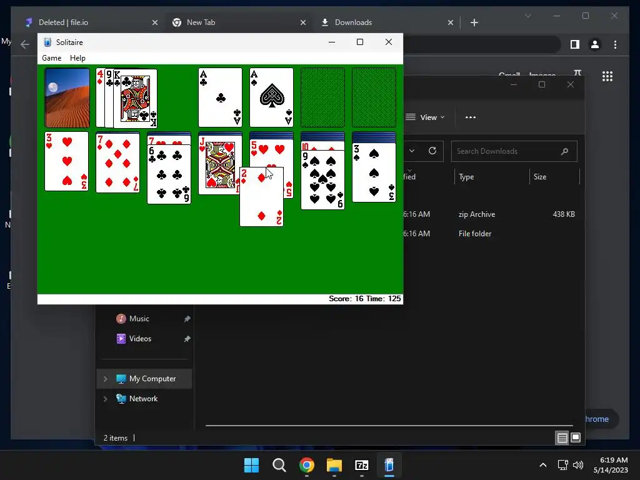
Task: Open the Help menu in Solitaire
Action: click(77, 58)
